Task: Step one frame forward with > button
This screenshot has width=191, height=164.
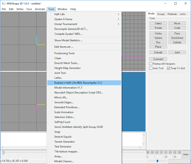Action: [x=166, y=152]
